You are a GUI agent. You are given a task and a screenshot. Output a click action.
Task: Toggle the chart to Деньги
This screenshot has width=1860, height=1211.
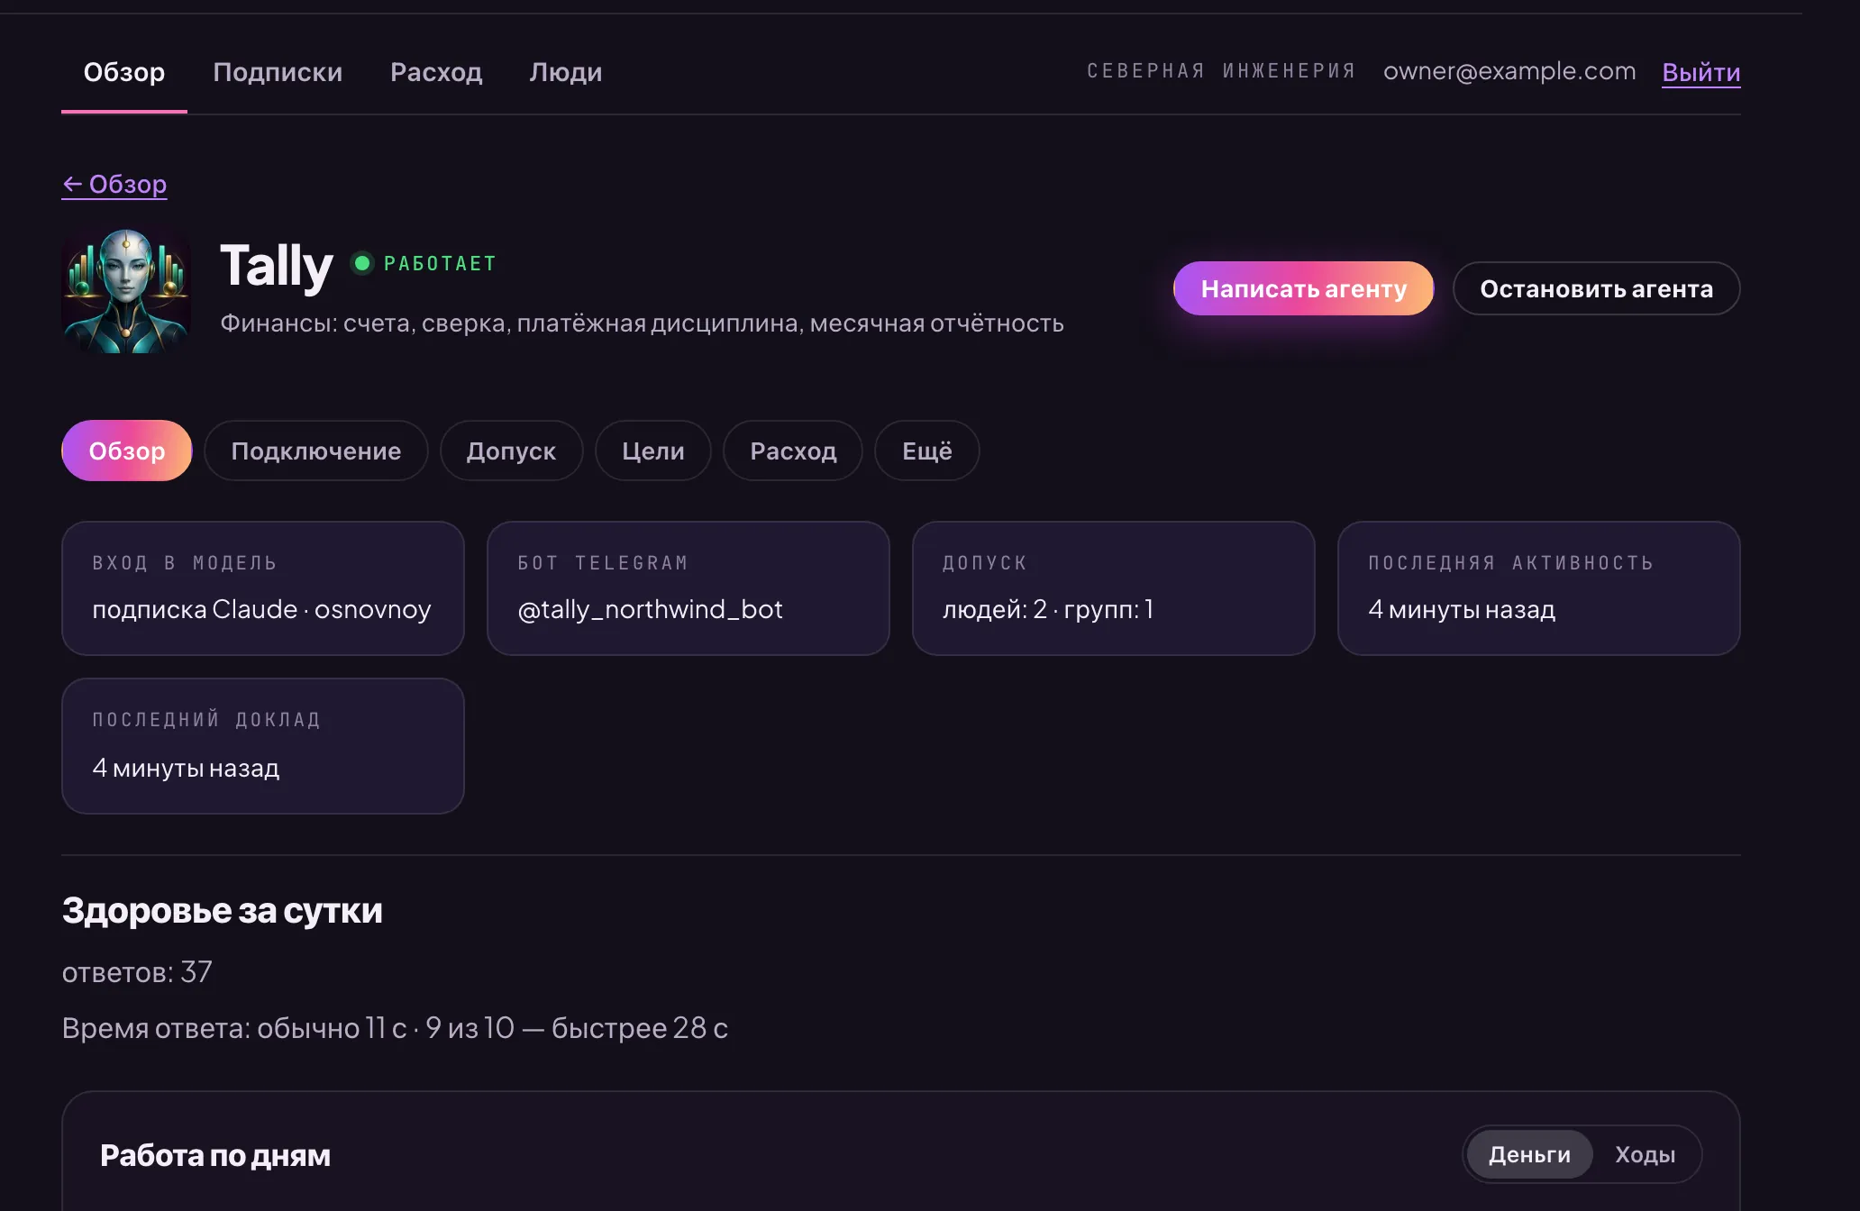pos(1529,1154)
